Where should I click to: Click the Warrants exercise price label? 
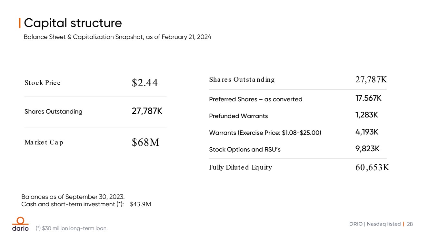pyautogui.click(x=265, y=133)
